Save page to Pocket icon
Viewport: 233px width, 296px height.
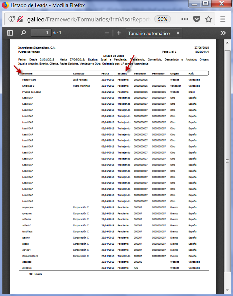click(x=197, y=19)
